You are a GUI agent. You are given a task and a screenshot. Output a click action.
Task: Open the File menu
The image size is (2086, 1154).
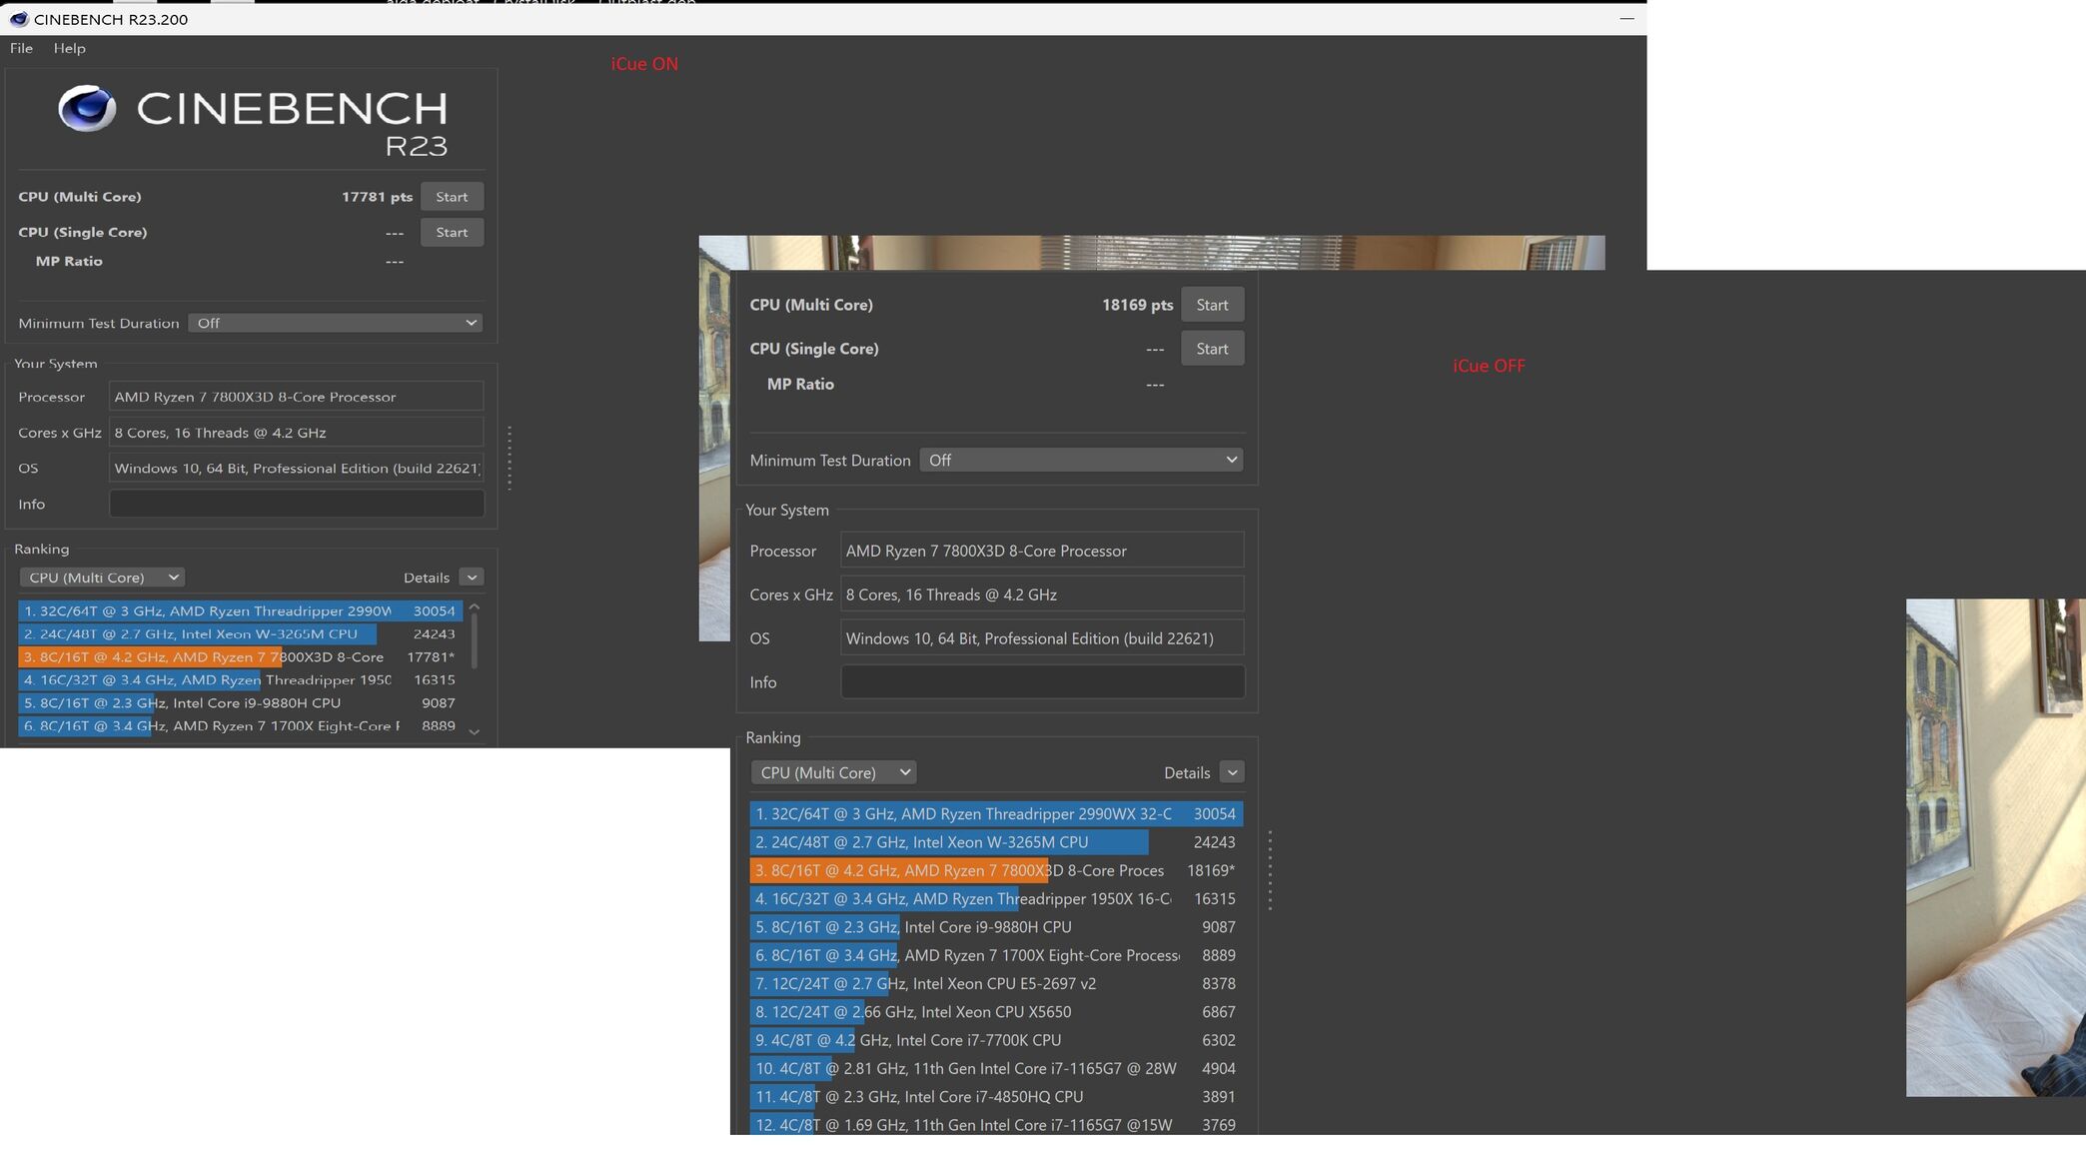coord(21,48)
